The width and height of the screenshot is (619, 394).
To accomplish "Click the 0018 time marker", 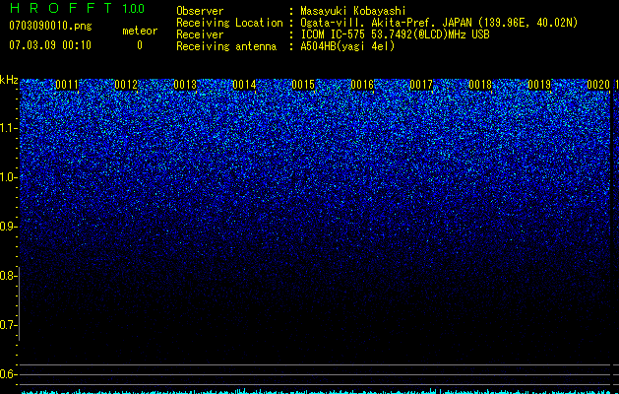I will point(480,85).
